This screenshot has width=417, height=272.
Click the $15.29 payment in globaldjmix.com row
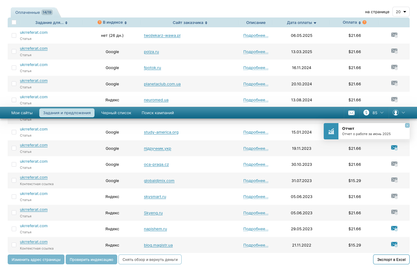[355, 181]
